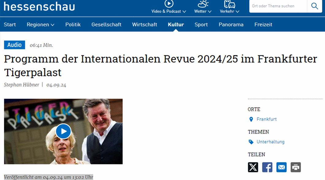The height and width of the screenshot is (180, 325).
Task: Click the tag icon next to Unterhaltung
Action: click(x=251, y=142)
